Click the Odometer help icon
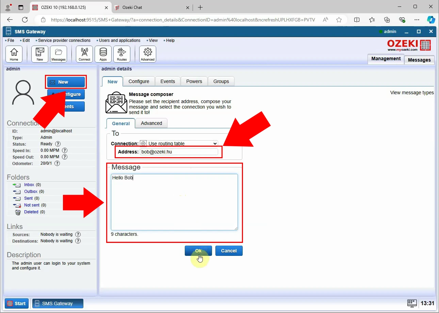Image resolution: width=439 pixels, height=313 pixels. point(57,163)
